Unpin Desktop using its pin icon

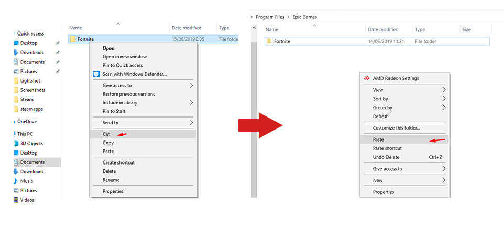[58, 43]
